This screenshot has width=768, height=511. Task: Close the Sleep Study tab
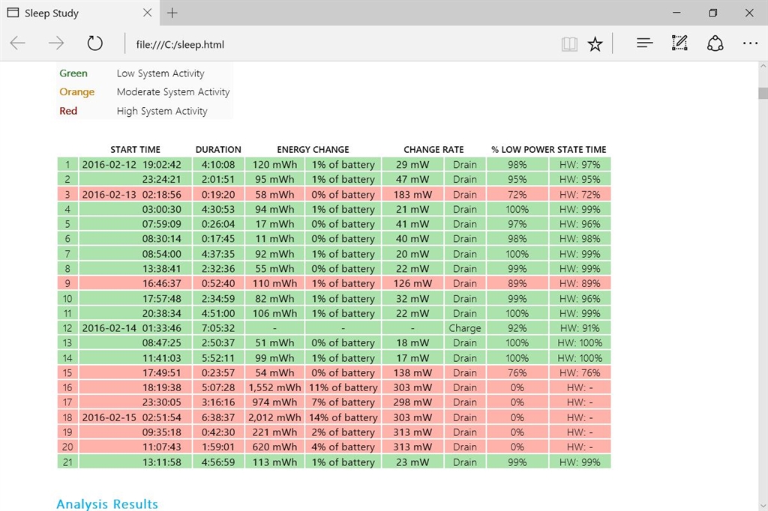(148, 13)
